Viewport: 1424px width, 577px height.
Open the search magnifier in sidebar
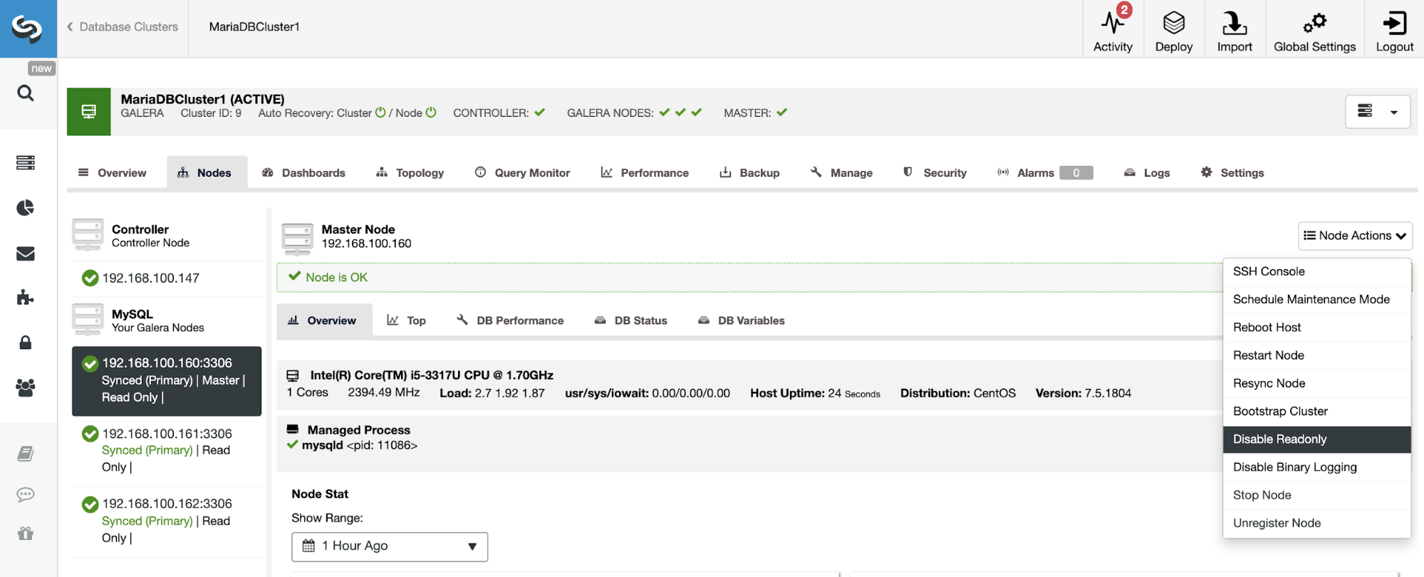(26, 93)
